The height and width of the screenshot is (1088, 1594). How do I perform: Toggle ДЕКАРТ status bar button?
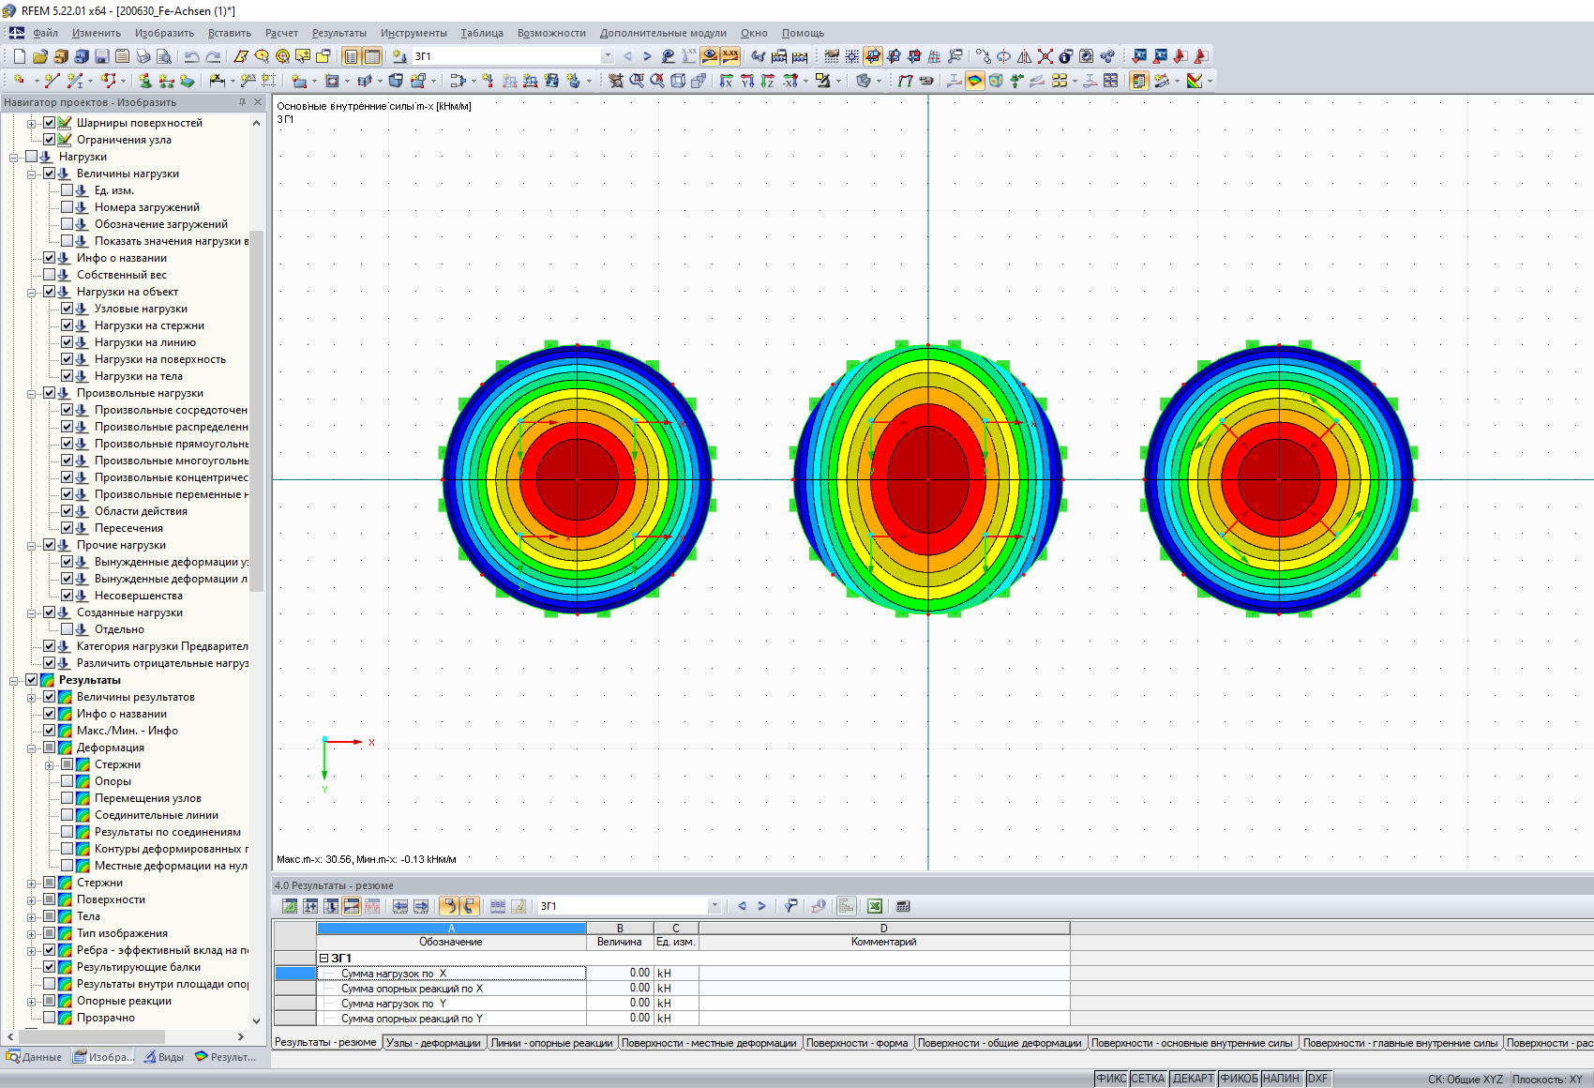(1193, 1079)
